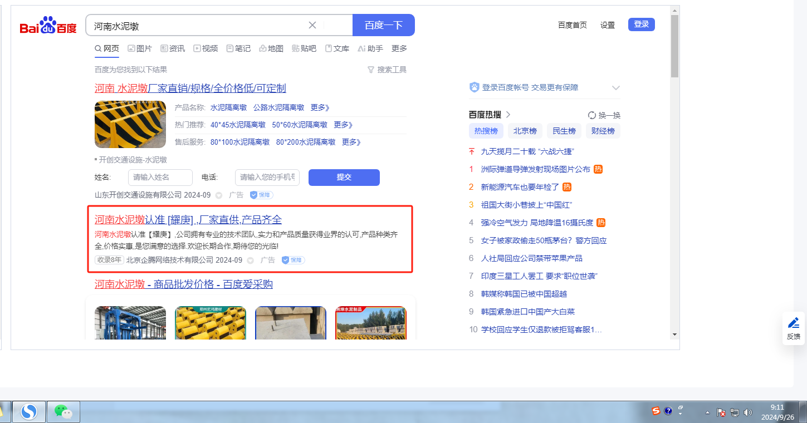The image size is (807, 423).
Task: Click the 电话 phone number input field
Action: [267, 178]
